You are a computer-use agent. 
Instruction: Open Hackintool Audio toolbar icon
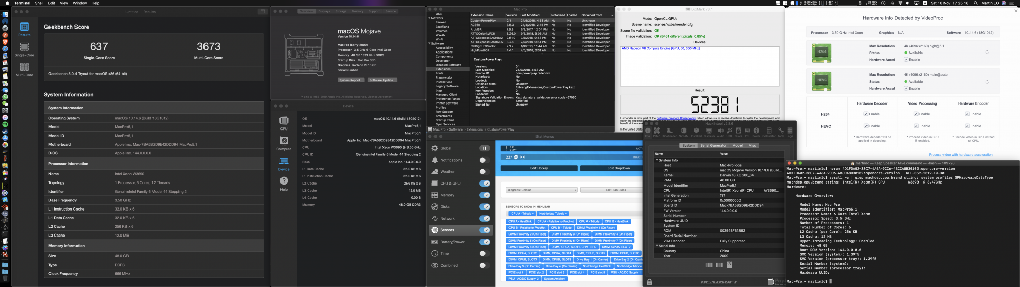pos(721,133)
